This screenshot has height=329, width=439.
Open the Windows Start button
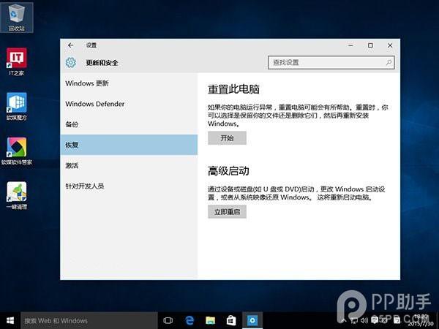10,320
